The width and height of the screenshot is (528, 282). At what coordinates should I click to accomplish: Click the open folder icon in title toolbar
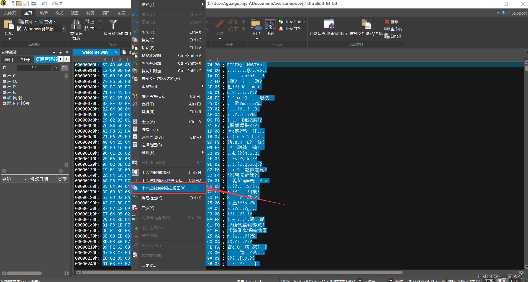19,4
